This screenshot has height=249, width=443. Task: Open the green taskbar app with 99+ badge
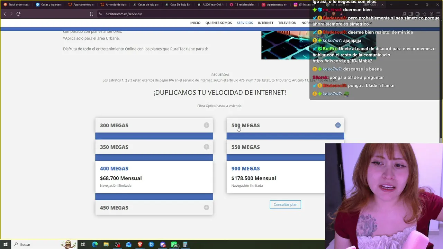coord(174,245)
